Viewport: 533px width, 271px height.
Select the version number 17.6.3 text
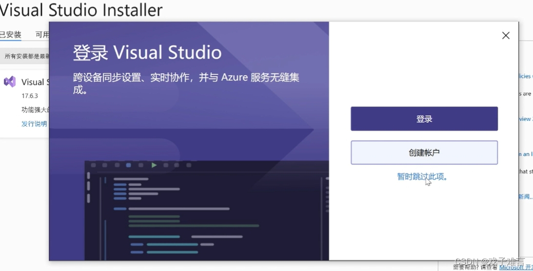tap(30, 96)
